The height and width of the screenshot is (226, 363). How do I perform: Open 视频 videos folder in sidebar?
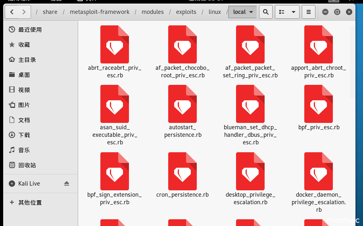40,90
